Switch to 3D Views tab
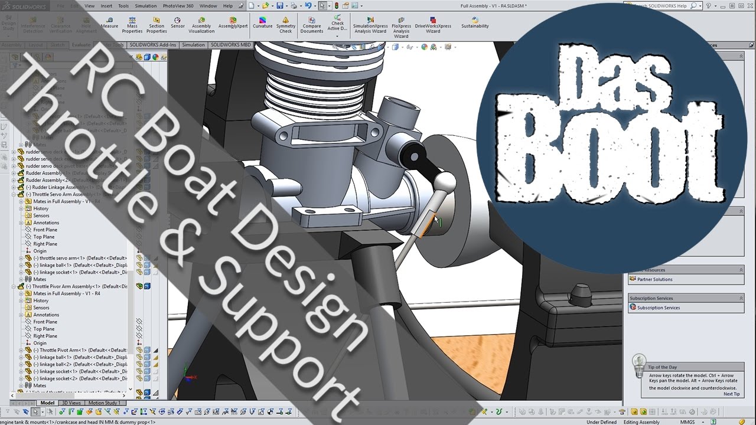 click(72, 403)
